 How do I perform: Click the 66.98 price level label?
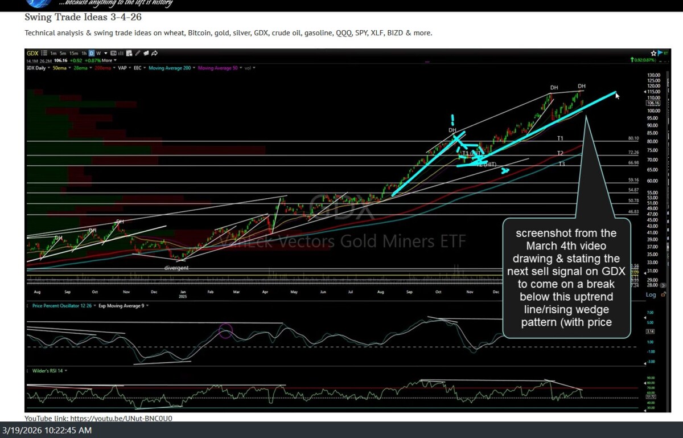633,162
